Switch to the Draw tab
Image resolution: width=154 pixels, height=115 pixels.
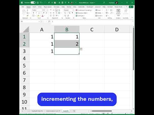click(x=40, y=7)
